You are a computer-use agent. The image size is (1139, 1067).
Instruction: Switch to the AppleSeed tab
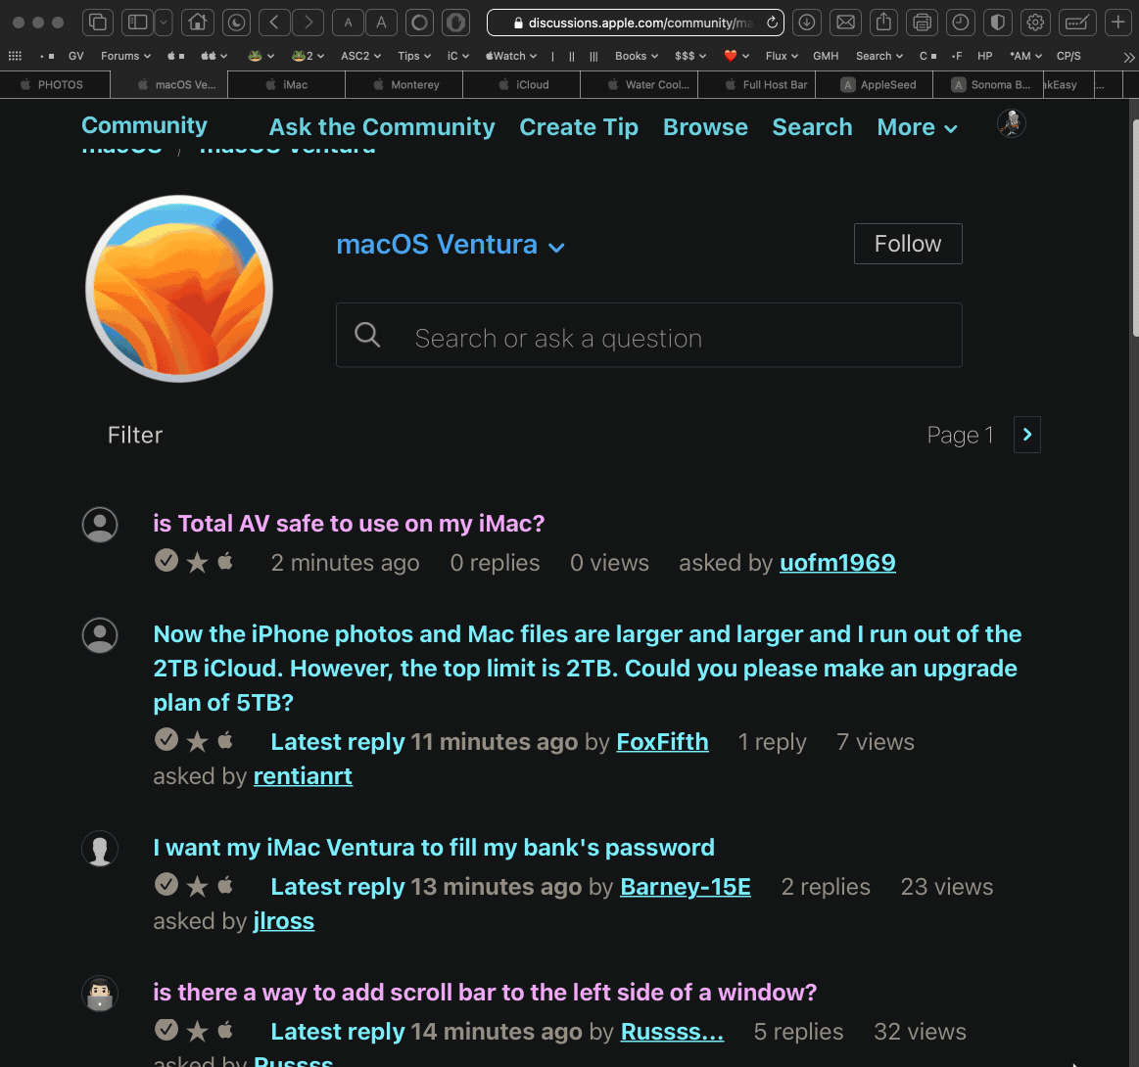(874, 85)
